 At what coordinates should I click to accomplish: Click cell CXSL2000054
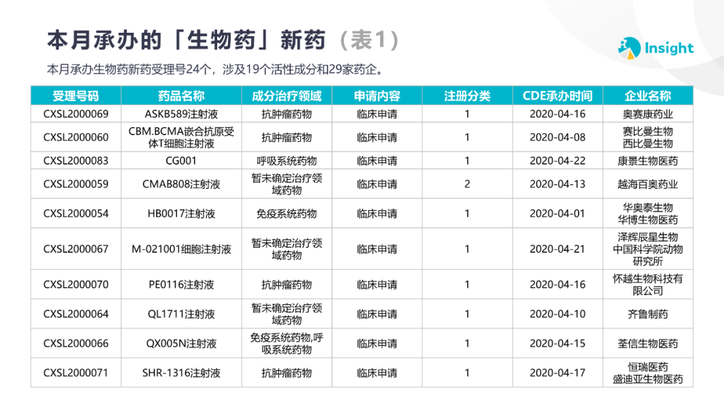pos(76,214)
